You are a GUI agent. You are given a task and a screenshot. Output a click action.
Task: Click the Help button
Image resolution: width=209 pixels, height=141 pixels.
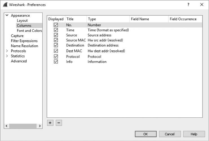(194, 134)
